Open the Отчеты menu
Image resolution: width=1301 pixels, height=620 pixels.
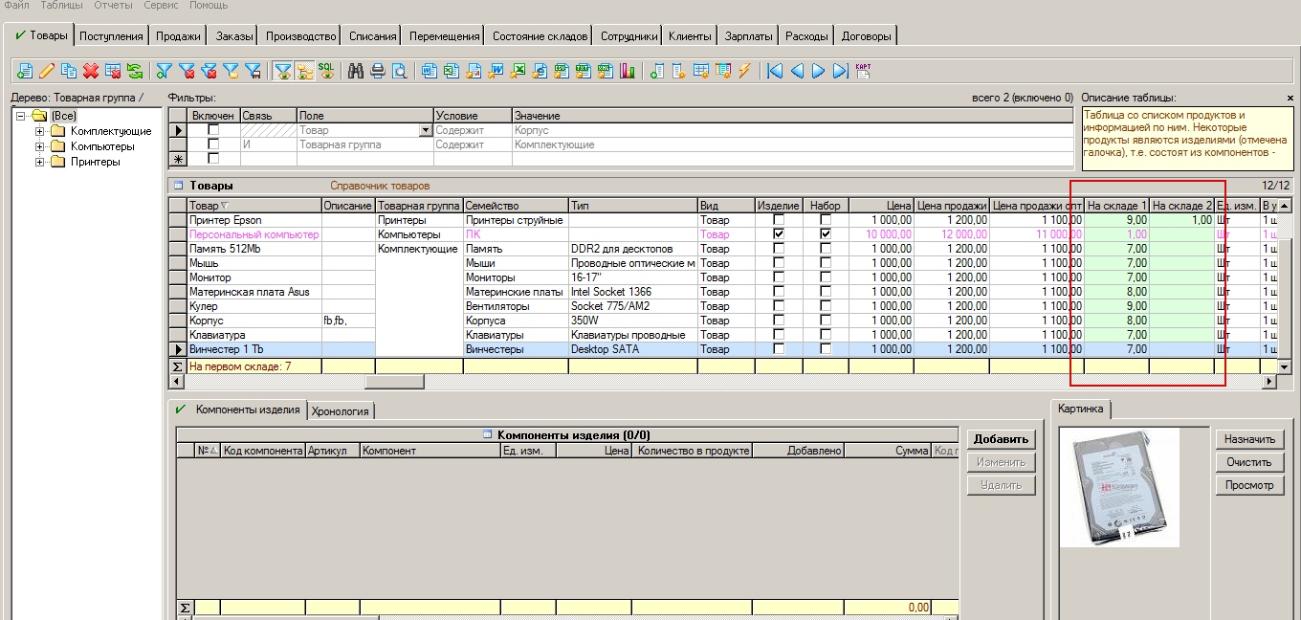tap(113, 6)
